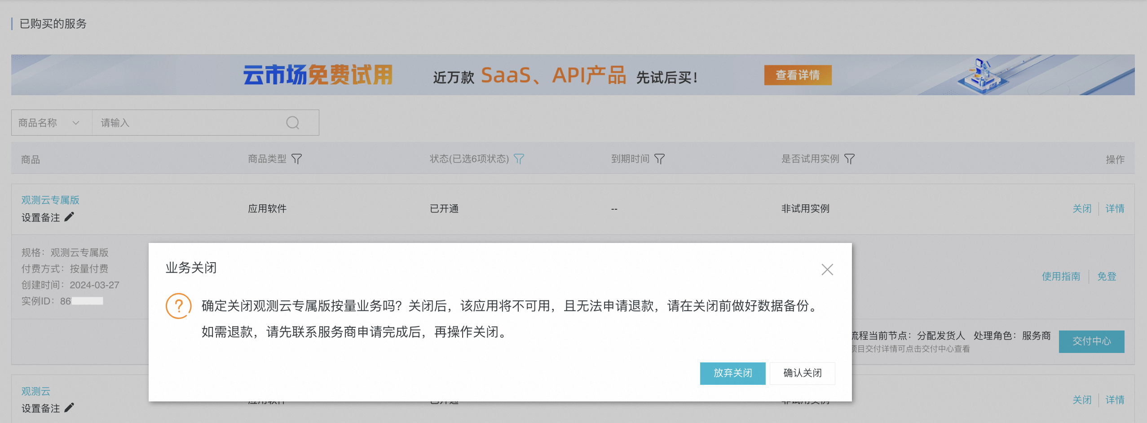Open the 使用指南 link
Screen dimensions: 1147x423
coord(1061,277)
